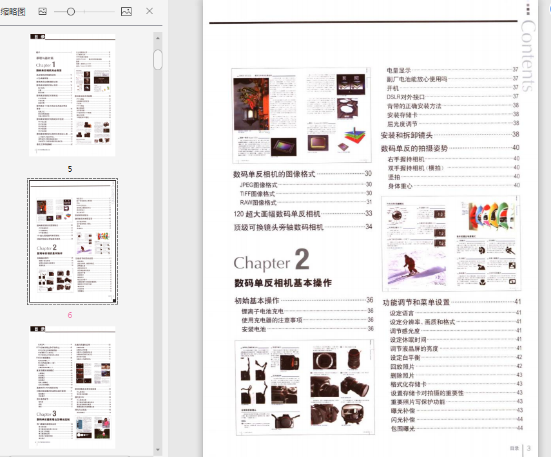Viewport: 551px width, 457px height.
Task: Click the entry 身体重心
Action: 400,186
